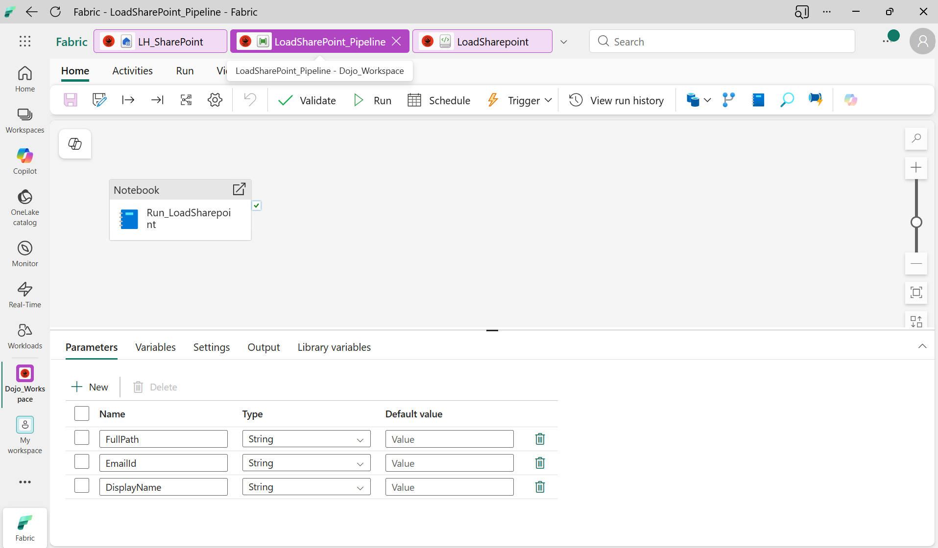
Task: Select the checkbox on the EmailId row
Action: click(81, 461)
